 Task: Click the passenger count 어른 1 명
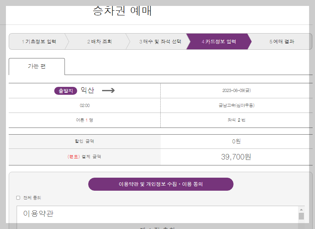(x=85, y=120)
